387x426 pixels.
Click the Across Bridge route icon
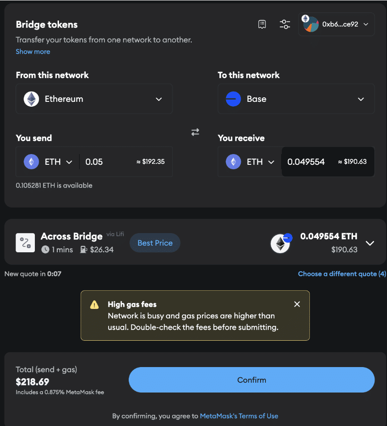coord(25,243)
